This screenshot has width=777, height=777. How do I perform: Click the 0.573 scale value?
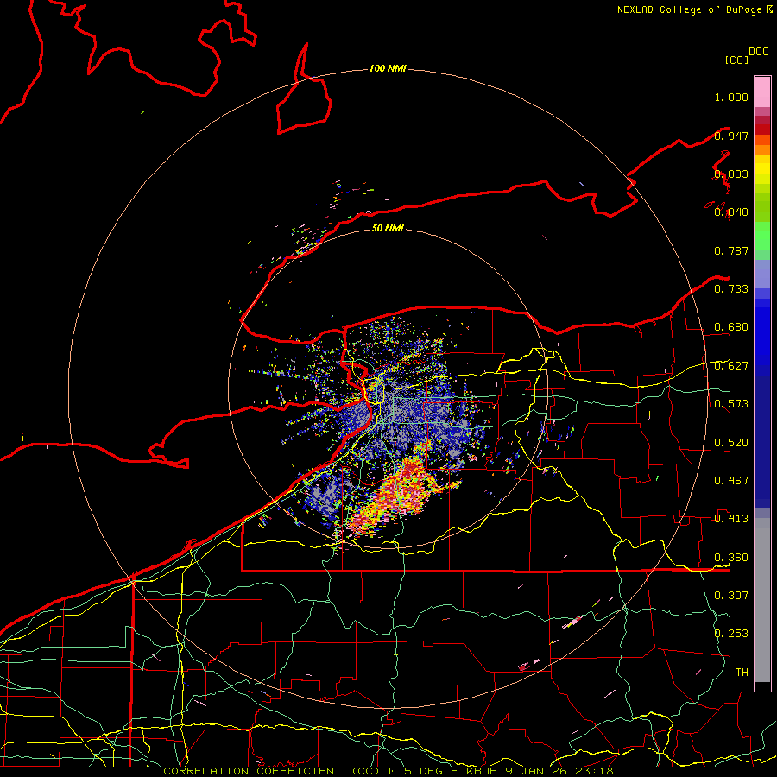731,404
